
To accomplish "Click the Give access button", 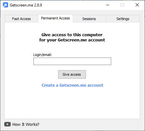I will [x=72, y=74].
